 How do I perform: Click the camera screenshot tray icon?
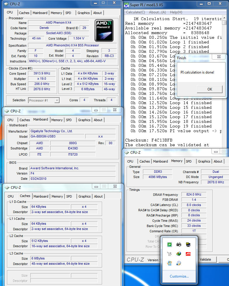point(179,245)
